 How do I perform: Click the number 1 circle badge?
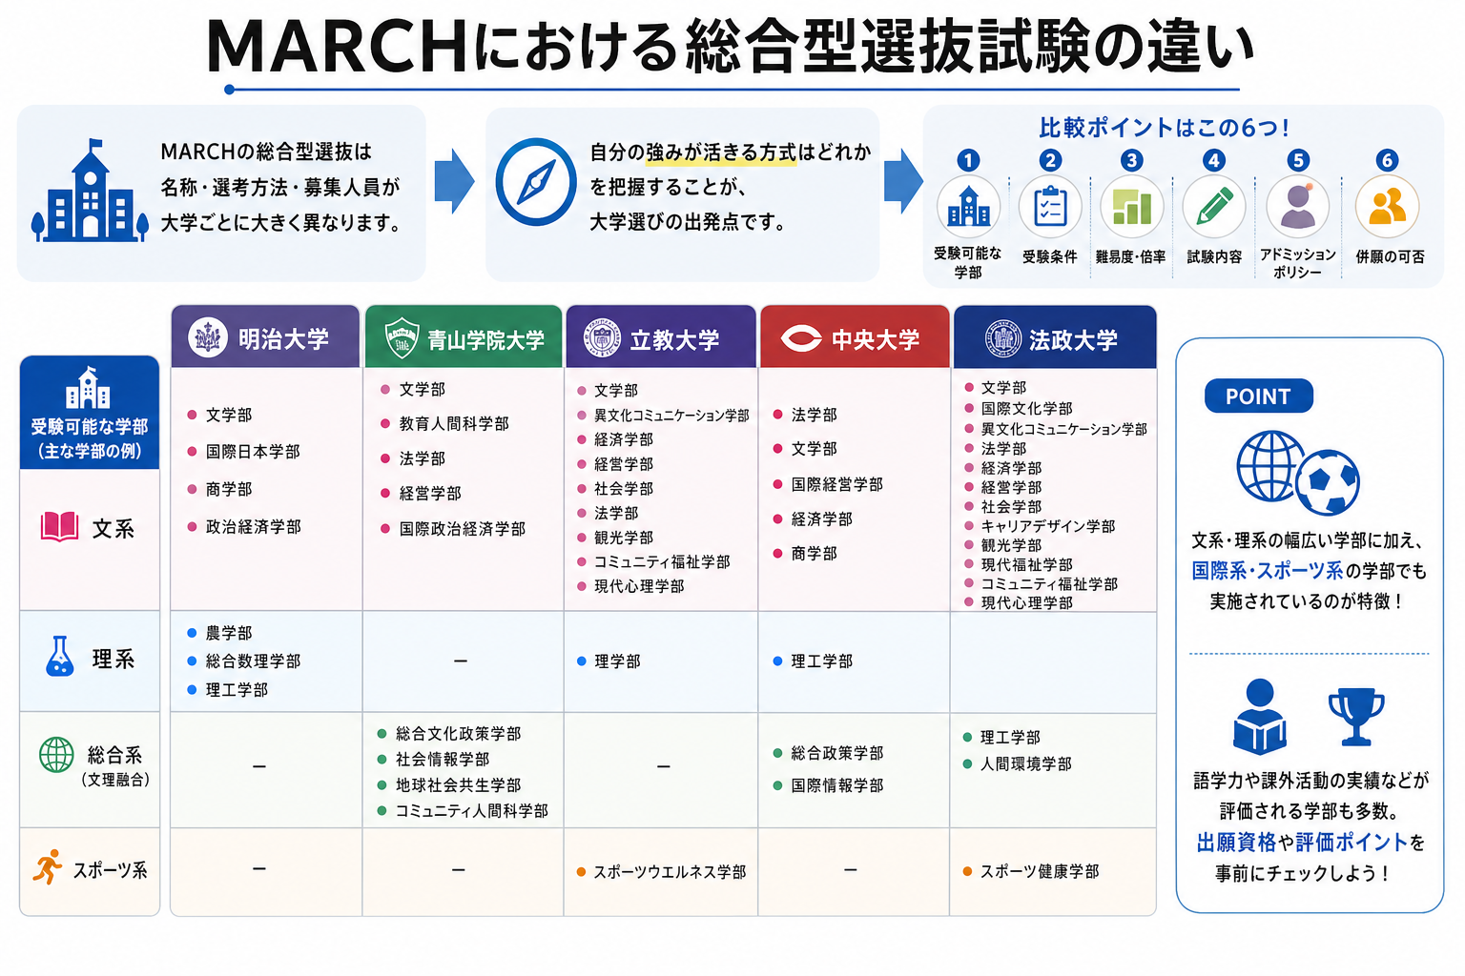[x=968, y=160]
